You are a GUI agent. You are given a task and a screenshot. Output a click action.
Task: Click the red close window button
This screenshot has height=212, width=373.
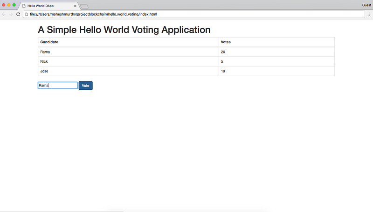tap(4, 5)
